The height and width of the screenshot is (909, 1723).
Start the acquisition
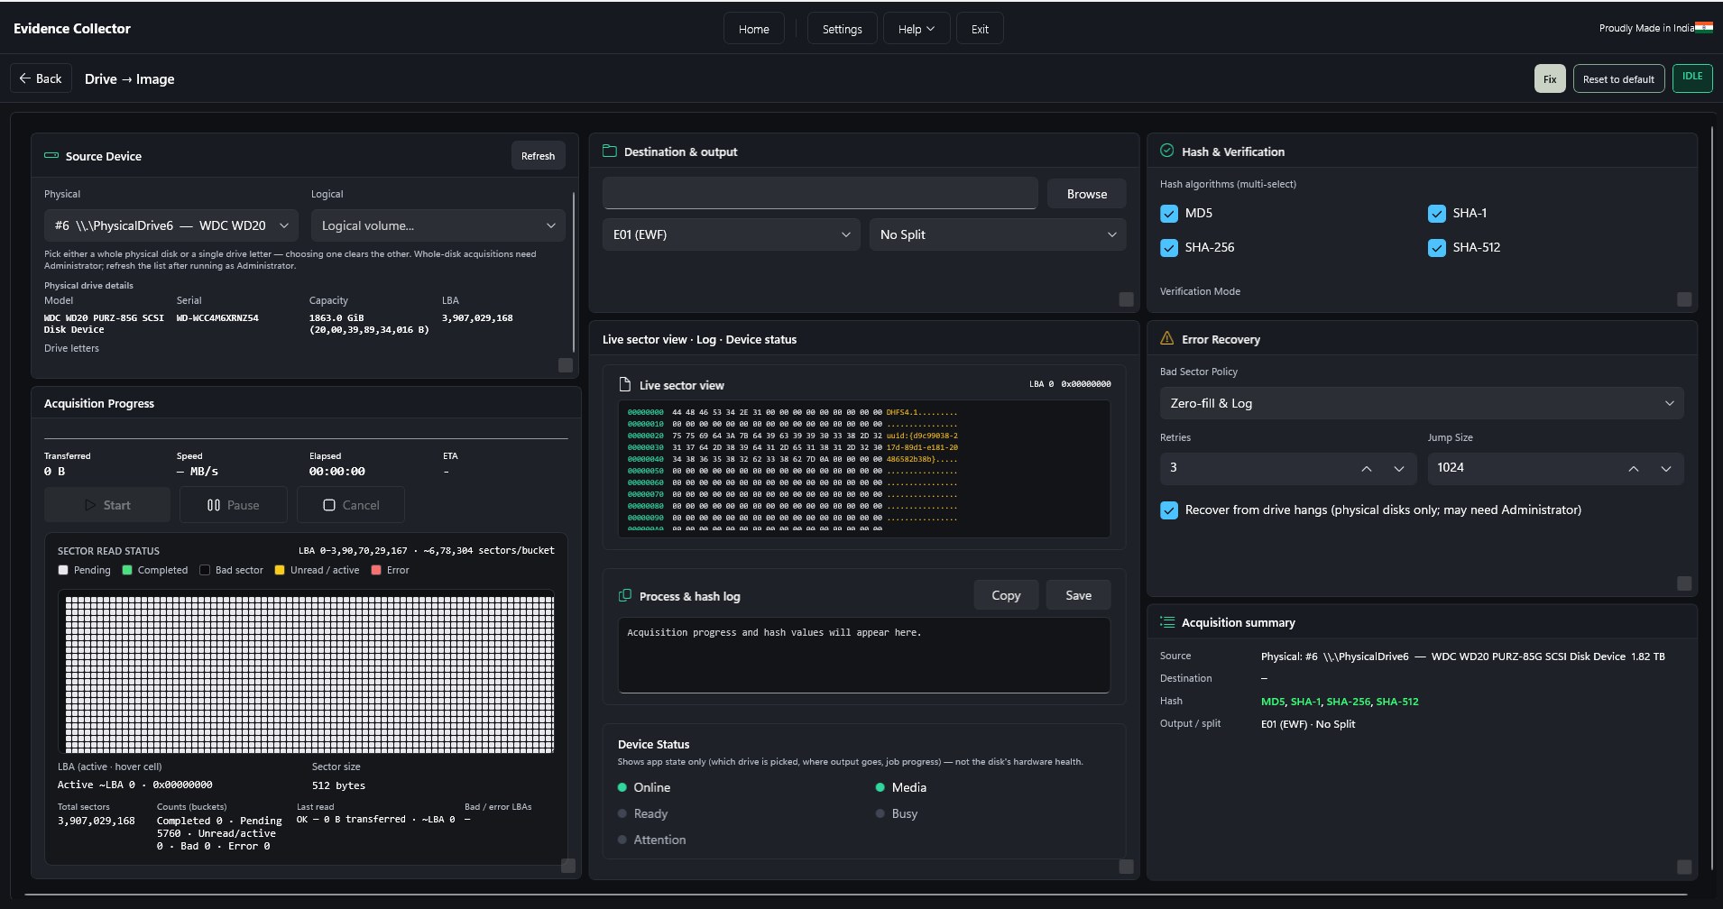(107, 505)
